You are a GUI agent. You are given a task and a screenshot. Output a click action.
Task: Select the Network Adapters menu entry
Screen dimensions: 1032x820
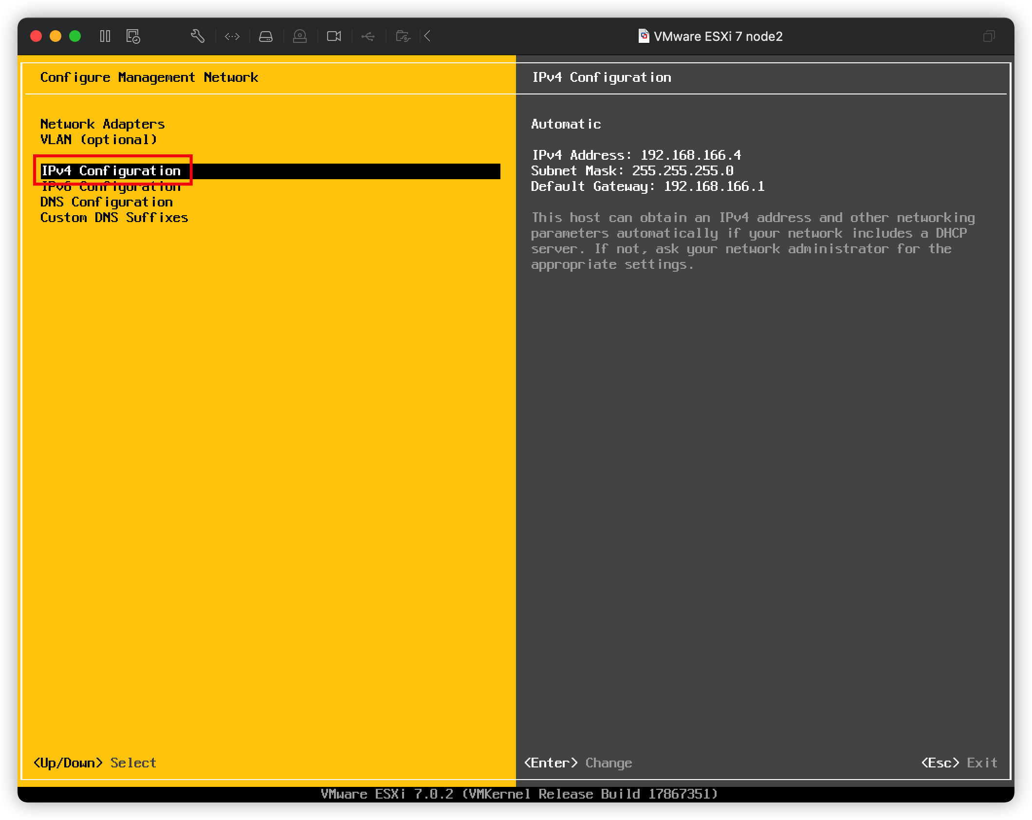102,124
